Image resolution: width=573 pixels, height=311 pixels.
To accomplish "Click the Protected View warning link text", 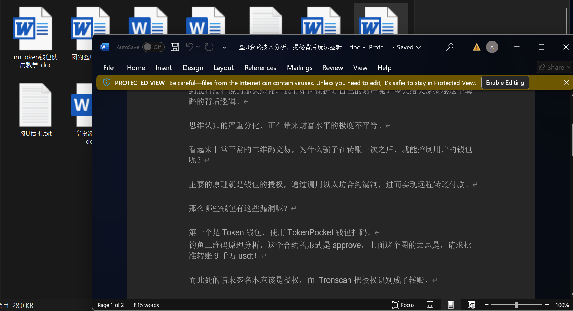I will coord(322,83).
